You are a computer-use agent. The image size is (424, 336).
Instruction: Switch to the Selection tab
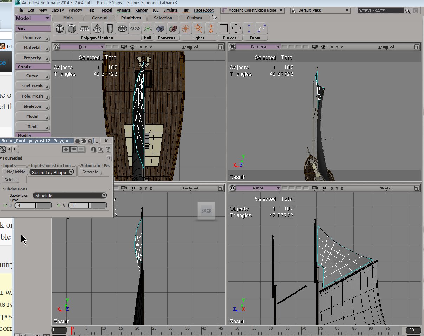[163, 18]
